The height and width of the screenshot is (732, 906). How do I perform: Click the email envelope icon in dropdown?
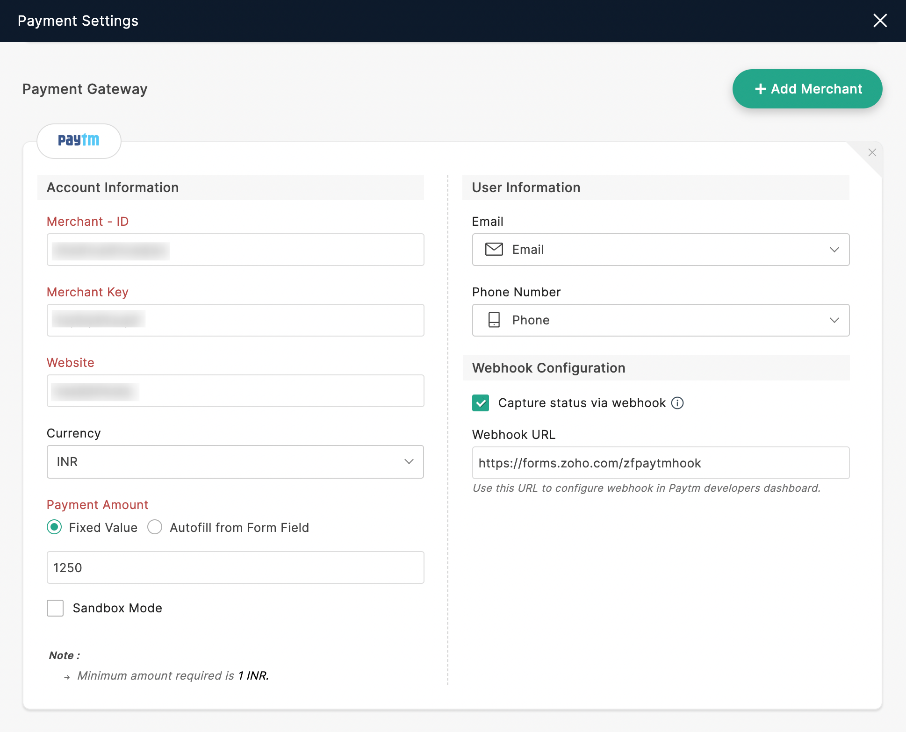(x=494, y=249)
